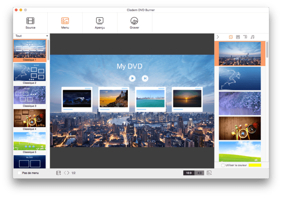Select the background panel icon
Screen dimensions: 282x197
coord(230,37)
